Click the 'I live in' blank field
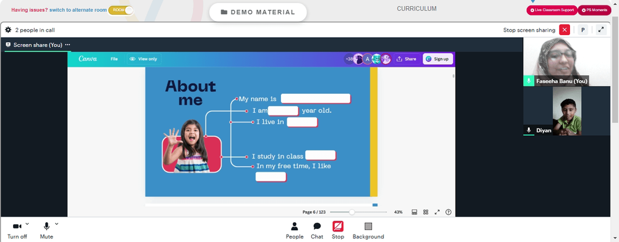This screenshot has width=619, height=242. pyautogui.click(x=302, y=122)
